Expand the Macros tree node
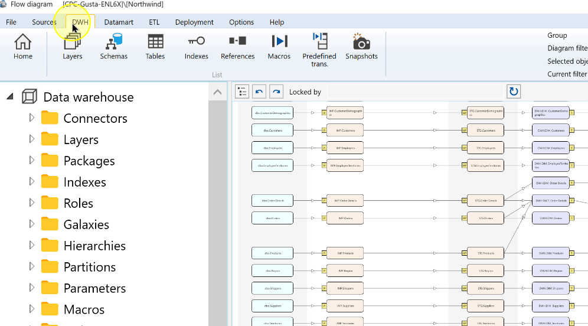This screenshot has width=588, height=326. [32, 309]
